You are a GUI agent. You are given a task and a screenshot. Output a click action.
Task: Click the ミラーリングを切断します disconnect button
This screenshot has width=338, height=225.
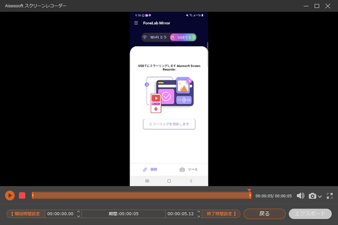pyautogui.click(x=169, y=124)
